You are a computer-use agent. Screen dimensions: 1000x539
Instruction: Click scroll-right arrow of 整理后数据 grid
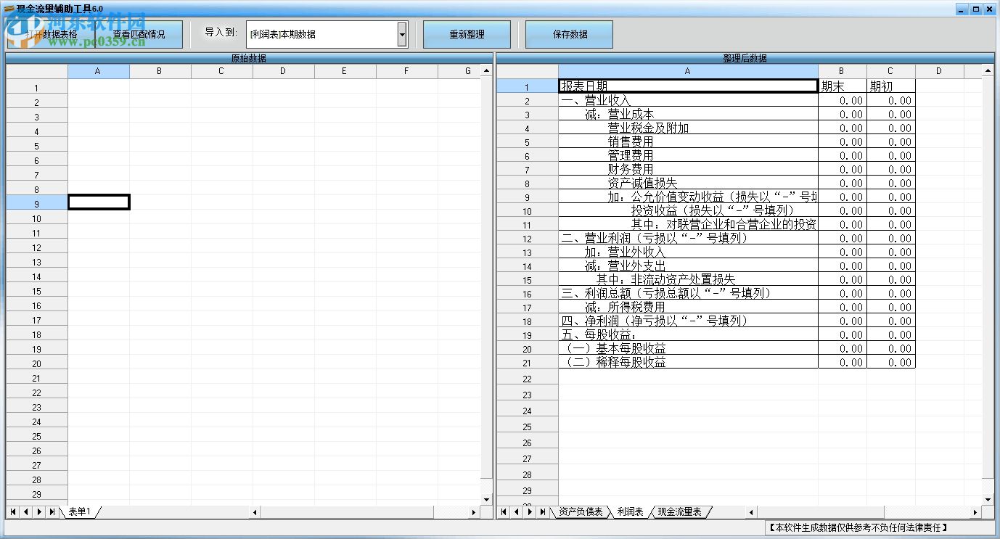[x=975, y=512]
